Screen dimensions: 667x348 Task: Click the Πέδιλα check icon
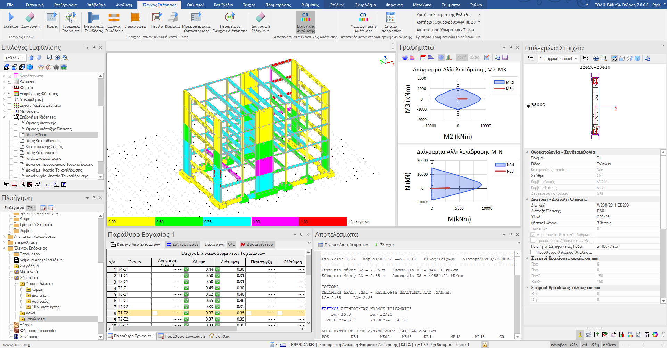click(x=157, y=17)
